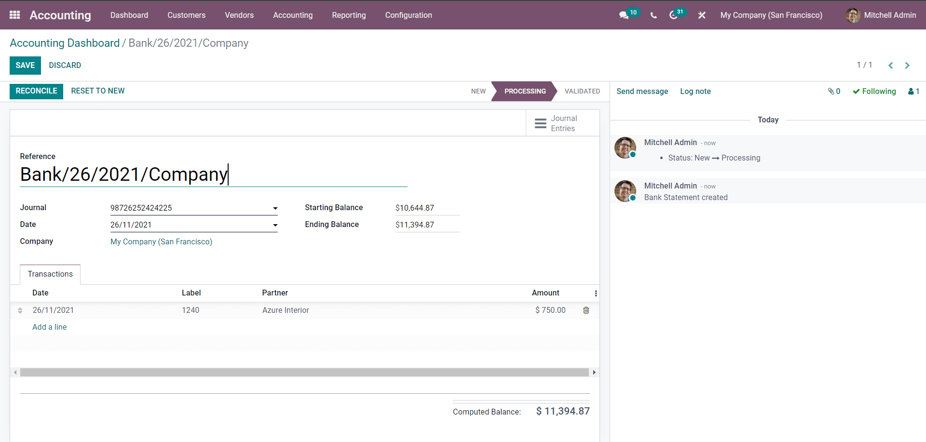The width and height of the screenshot is (926, 442).
Task: Toggle the Following subscription
Action: (x=874, y=92)
